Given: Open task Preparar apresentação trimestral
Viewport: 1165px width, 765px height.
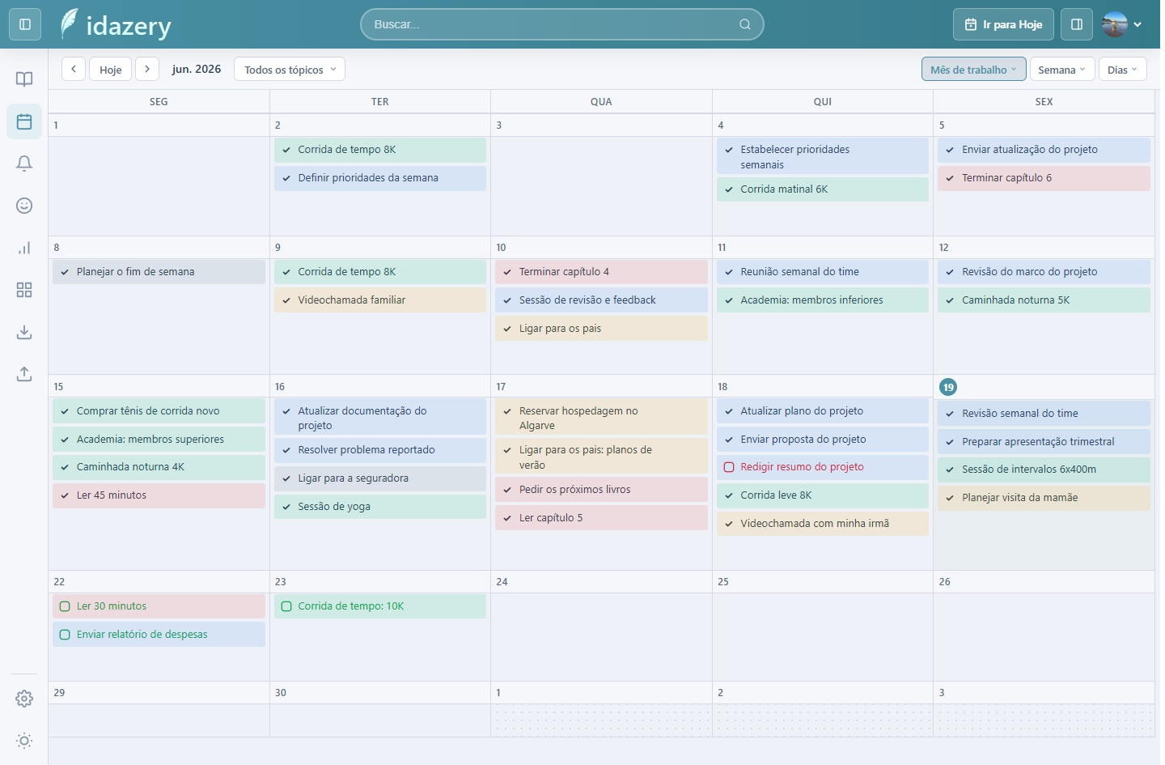Looking at the screenshot, I should (x=1044, y=442).
